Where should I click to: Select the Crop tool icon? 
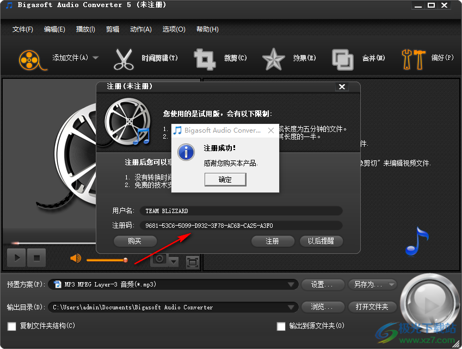click(205, 59)
